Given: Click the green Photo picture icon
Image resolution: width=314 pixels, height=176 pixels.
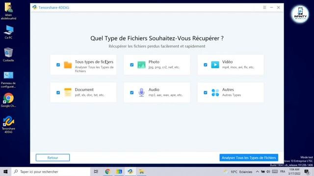Looking at the screenshot, I should point(142,65).
